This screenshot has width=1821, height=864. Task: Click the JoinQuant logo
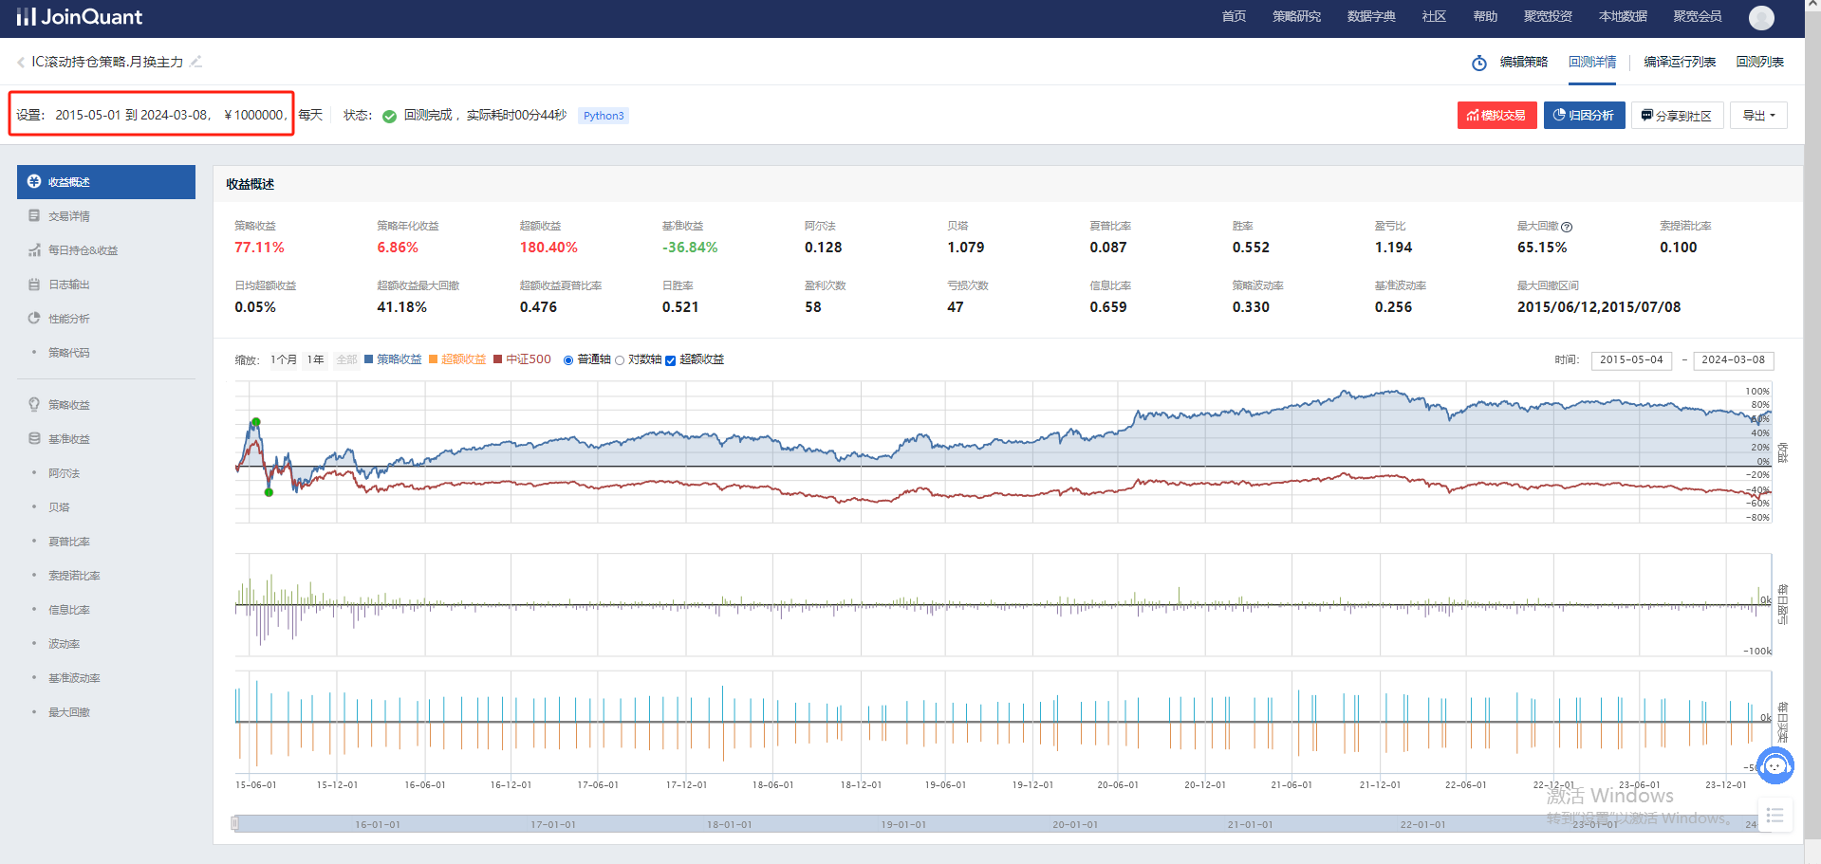tap(80, 17)
